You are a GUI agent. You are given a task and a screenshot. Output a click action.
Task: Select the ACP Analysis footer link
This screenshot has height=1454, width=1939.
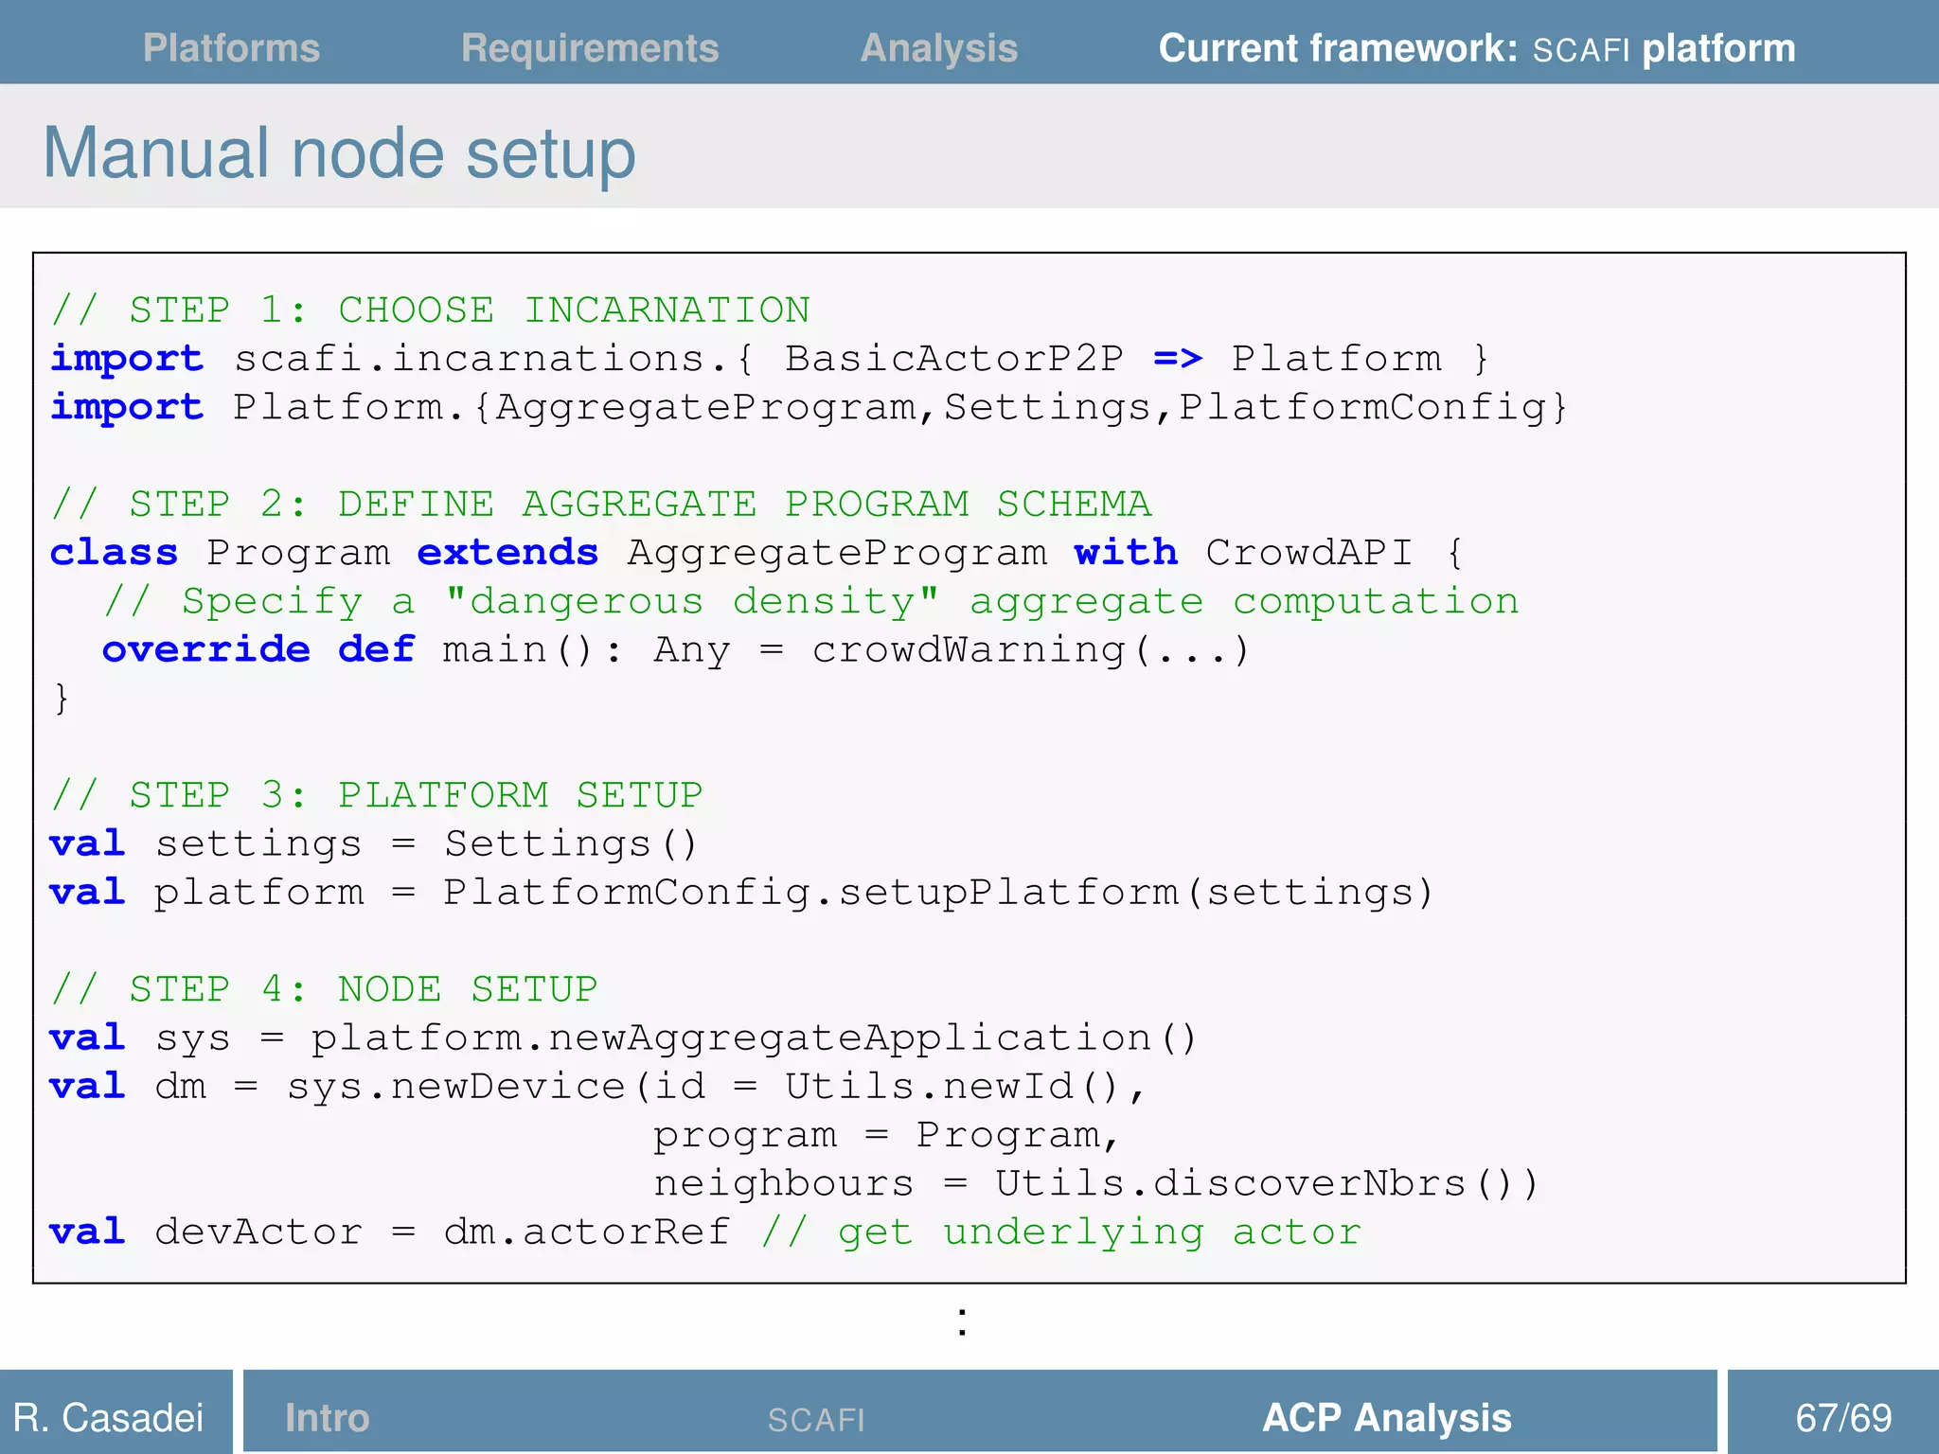click(x=1387, y=1417)
